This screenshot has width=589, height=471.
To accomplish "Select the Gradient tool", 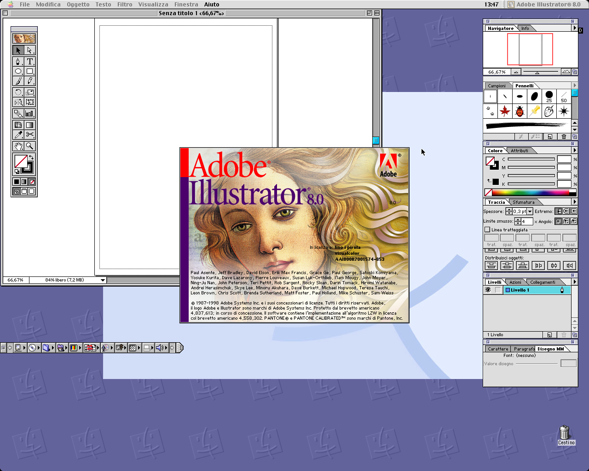I will coord(30,125).
